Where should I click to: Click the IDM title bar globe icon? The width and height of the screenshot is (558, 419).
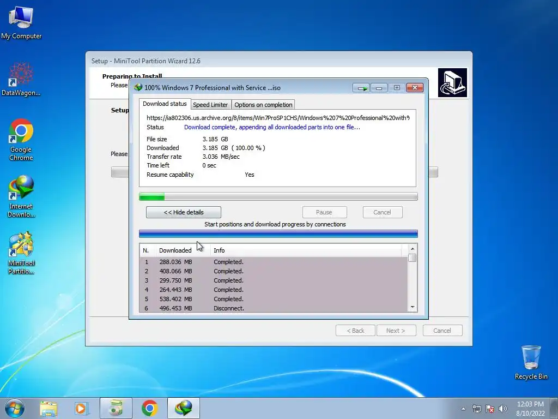pyautogui.click(x=138, y=87)
